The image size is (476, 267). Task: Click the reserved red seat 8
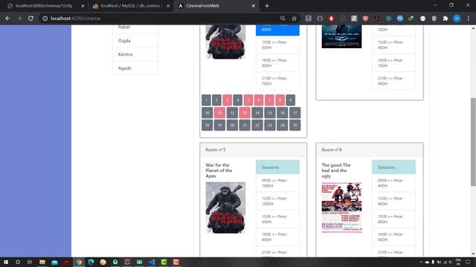pos(280,100)
